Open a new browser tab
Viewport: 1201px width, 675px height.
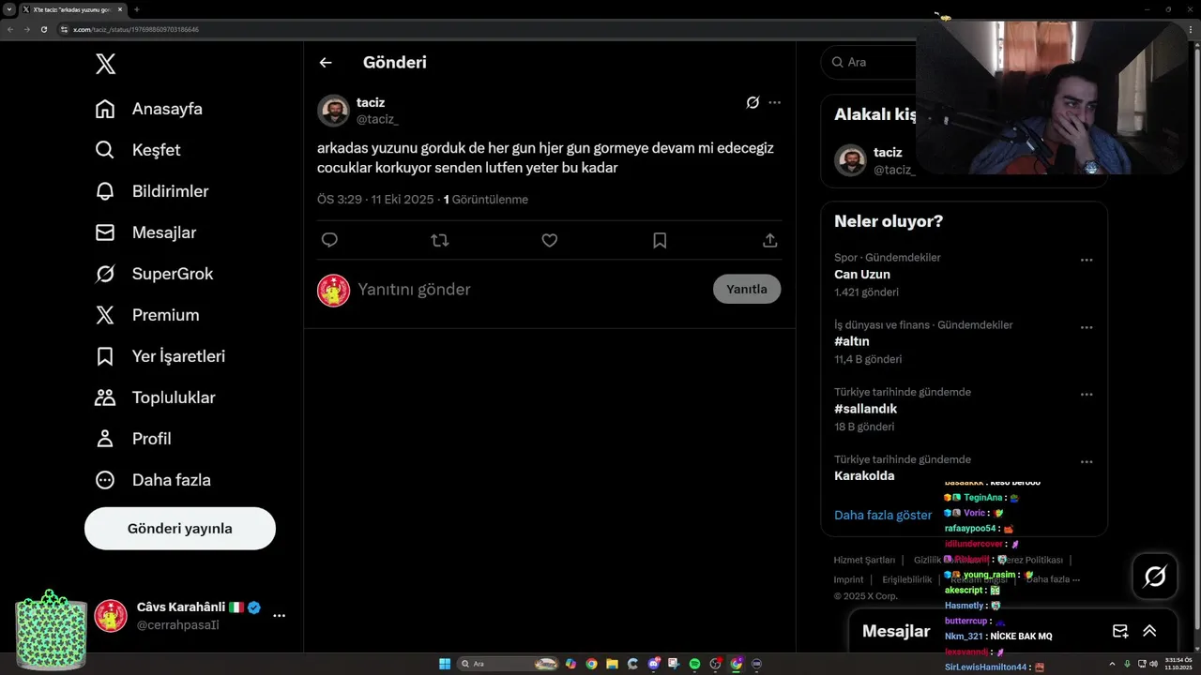[x=136, y=9]
